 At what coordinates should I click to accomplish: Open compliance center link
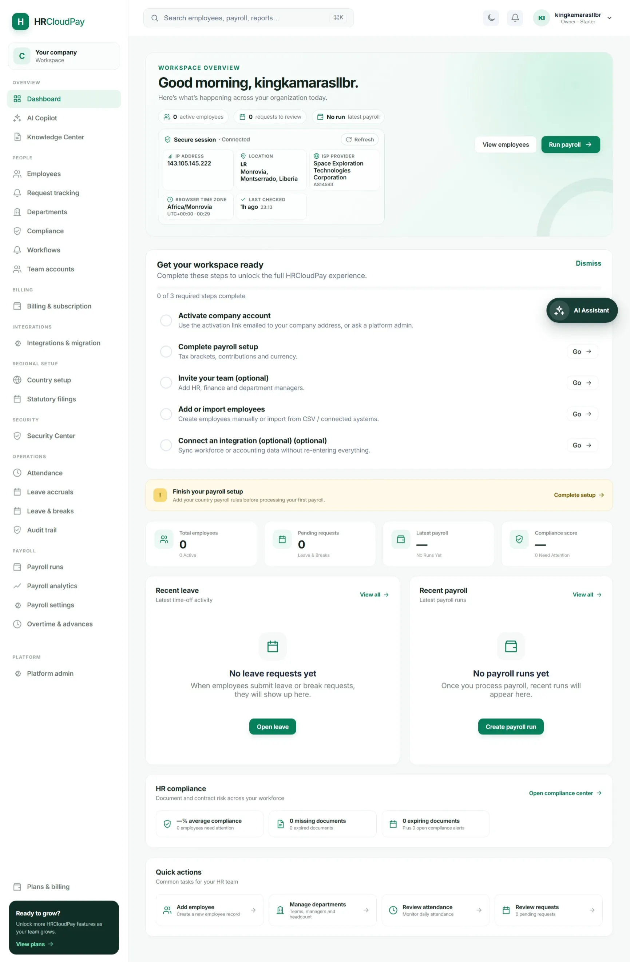[x=565, y=794]
